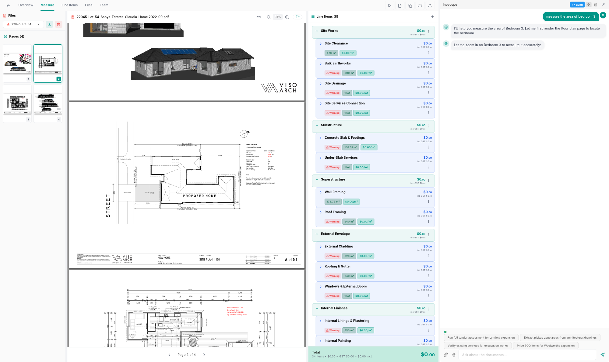Click the export/upload icon in the top toolbar

click(x=430, y=5)
